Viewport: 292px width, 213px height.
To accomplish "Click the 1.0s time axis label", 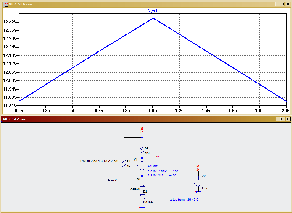I will tap(153, 111).
